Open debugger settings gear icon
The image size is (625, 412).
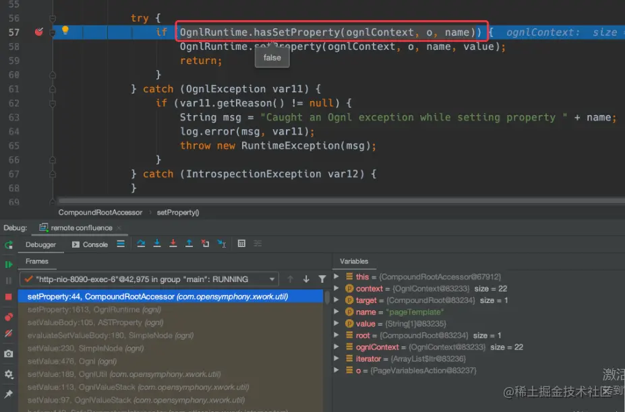[8, 374]
